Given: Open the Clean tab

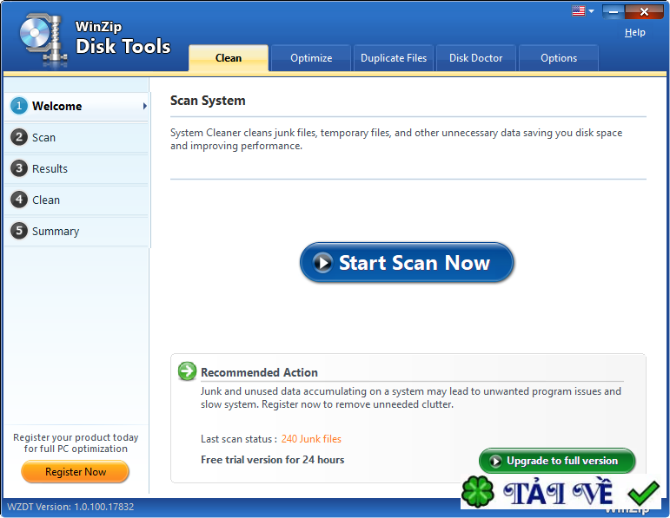Looking at the screenshot, I should pyautogui.click(x=229, y=57).
